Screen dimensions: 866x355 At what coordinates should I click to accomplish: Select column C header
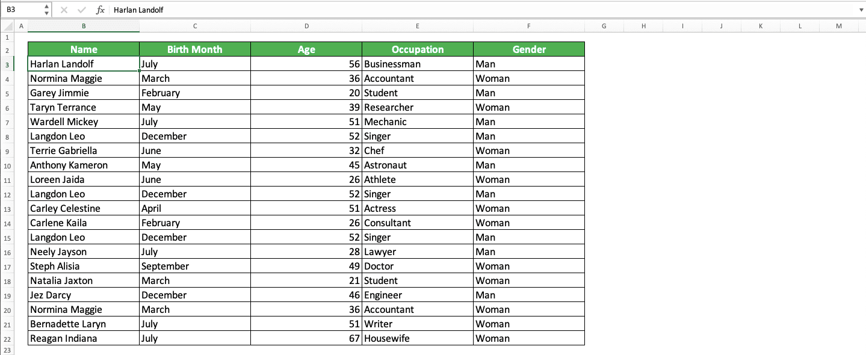pos(195,26)
